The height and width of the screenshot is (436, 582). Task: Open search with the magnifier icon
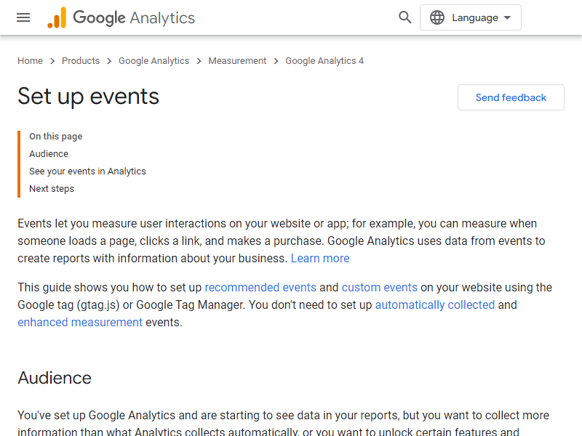pos(405,17)
